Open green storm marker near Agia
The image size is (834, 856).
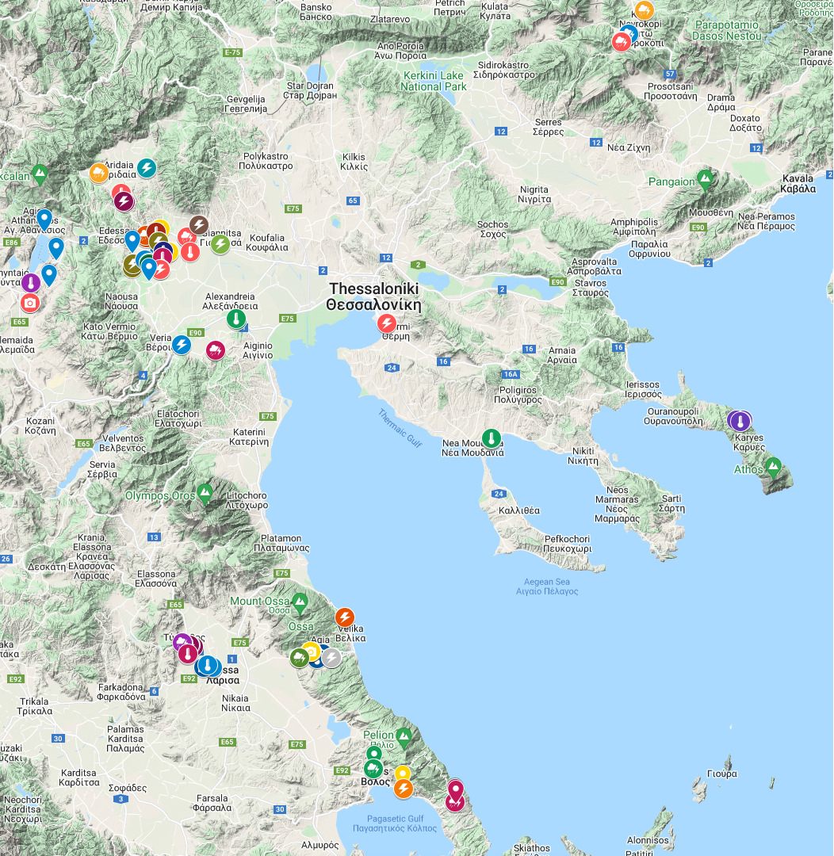[x=299, y=658]
